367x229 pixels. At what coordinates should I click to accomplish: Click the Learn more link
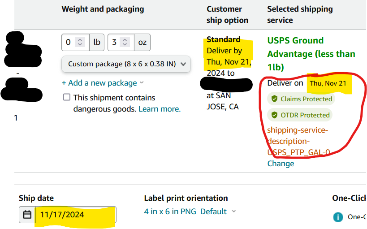pos(160,109)
